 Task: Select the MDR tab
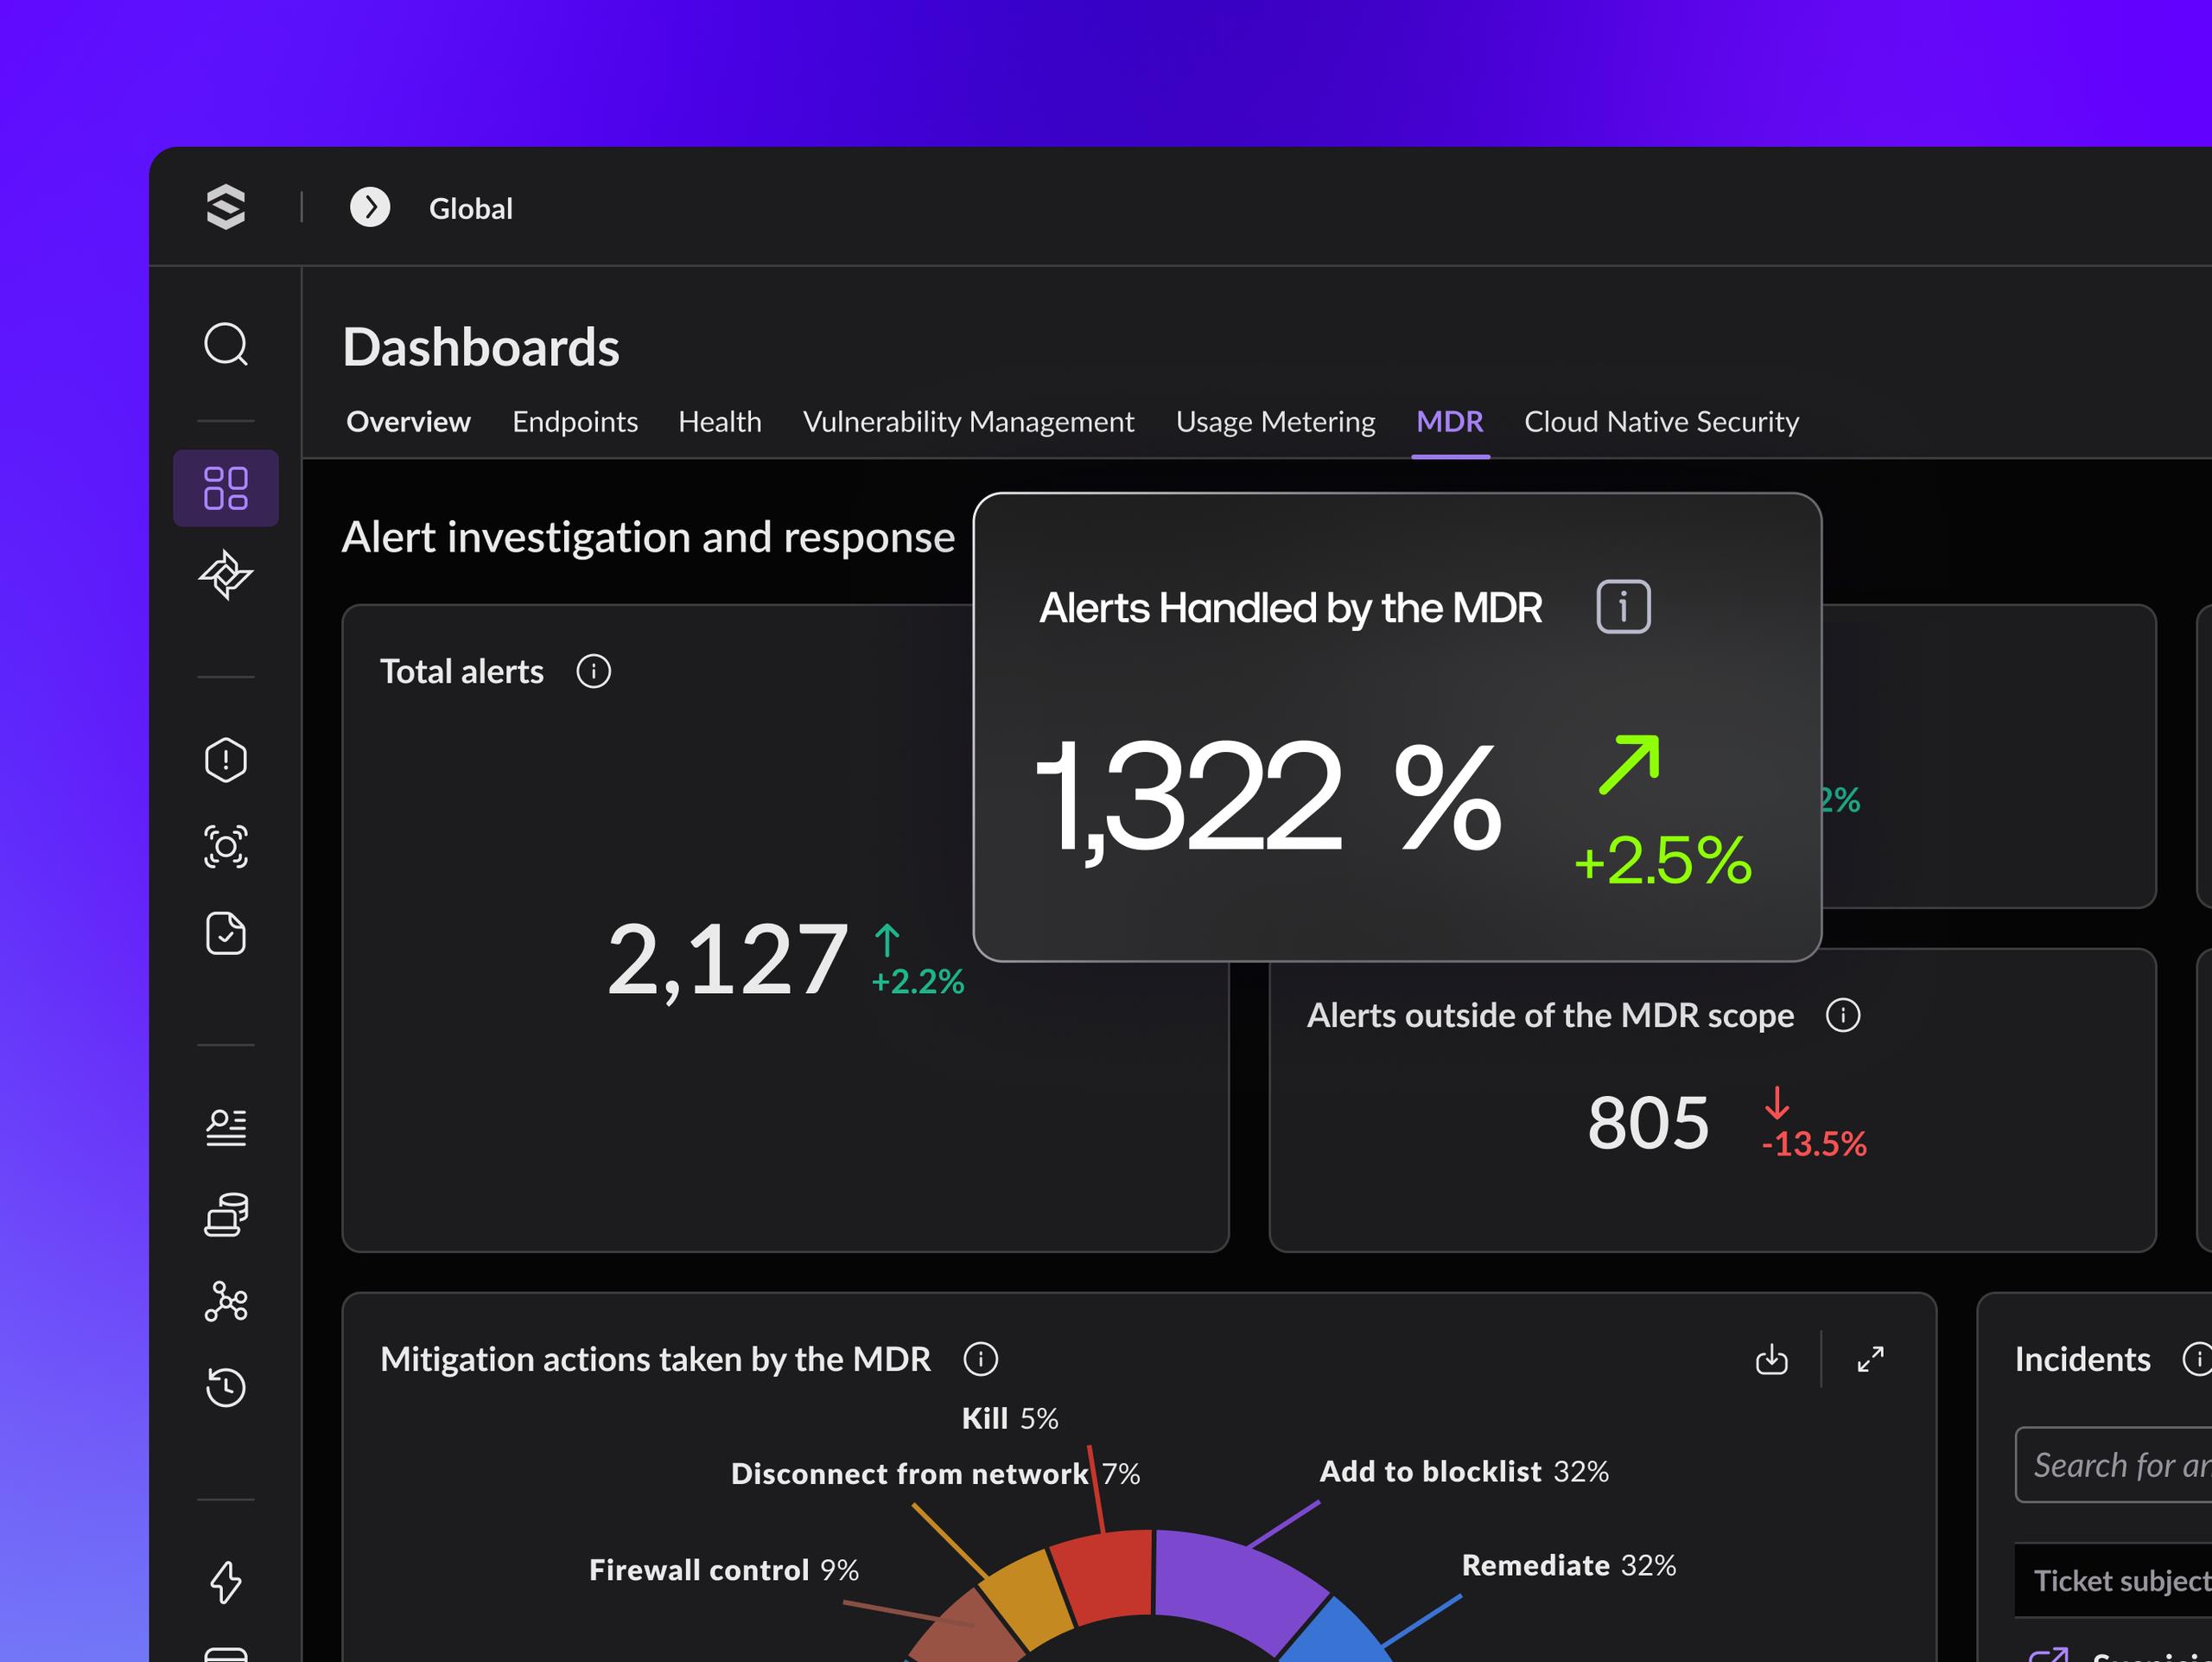point(1450,422)
